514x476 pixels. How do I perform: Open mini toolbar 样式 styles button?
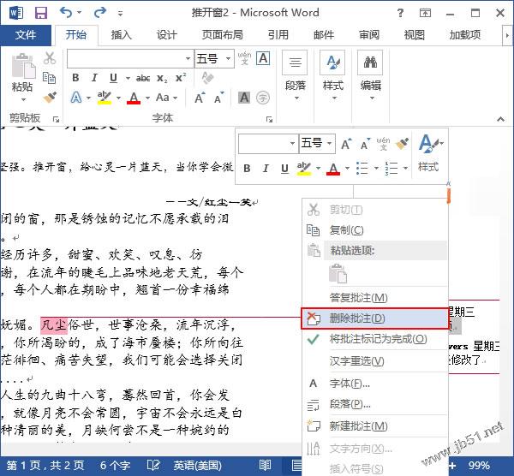click(x=430, y=152)
